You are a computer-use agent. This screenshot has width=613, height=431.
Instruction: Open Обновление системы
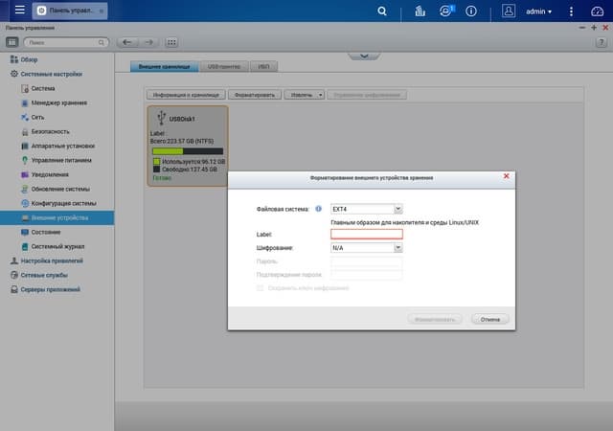point(60,190)
